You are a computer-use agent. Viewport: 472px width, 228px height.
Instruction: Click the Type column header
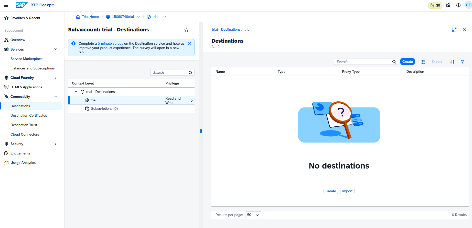click(x=282, y=71)
